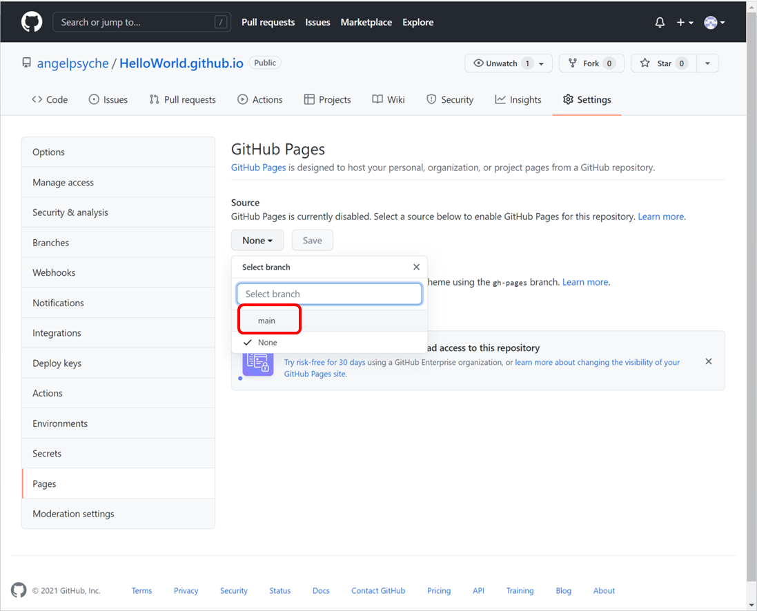This screenshot has height=611, width=757.
Task: Expand the Star list dropdown arrow
Action: coord(707,63)
